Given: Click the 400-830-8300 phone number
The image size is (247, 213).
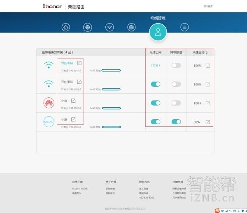Looking at the screenshot, I should coord(147,197).
